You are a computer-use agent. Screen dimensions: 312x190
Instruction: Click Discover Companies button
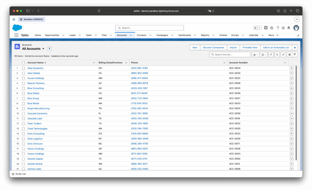(213, 48)
